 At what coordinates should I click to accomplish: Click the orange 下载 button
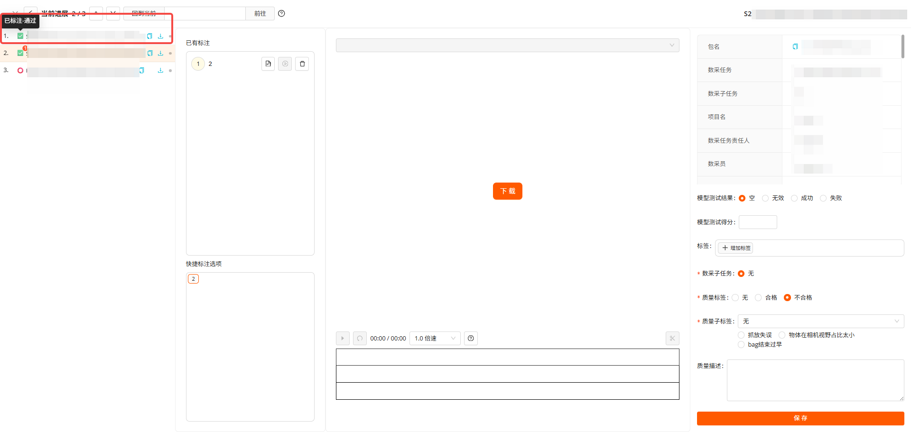click(x=507, y=191)
